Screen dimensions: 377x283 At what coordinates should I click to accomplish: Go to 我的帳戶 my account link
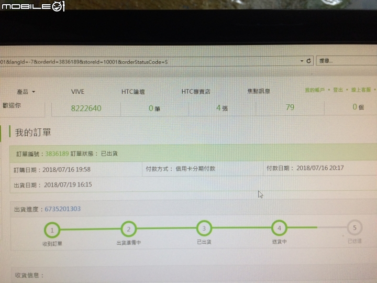pos(315,90)
